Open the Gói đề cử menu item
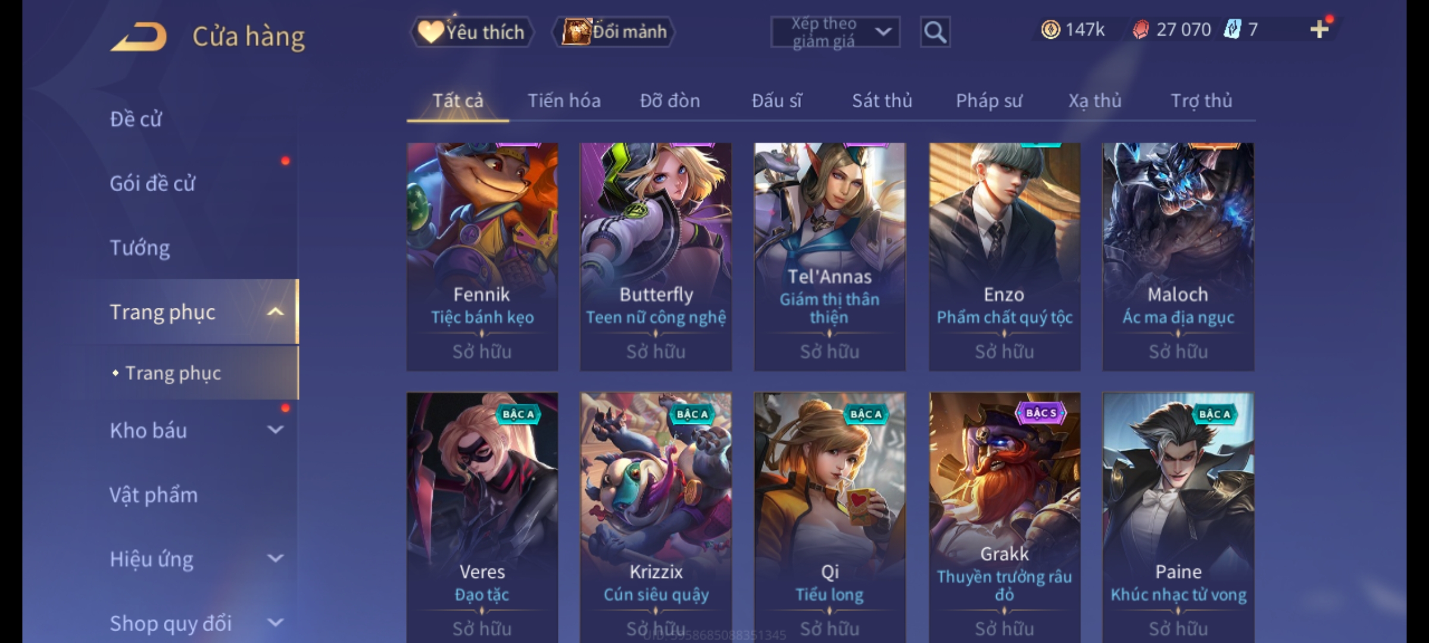The image size is (1429, 643). click(x=152, y=183)
